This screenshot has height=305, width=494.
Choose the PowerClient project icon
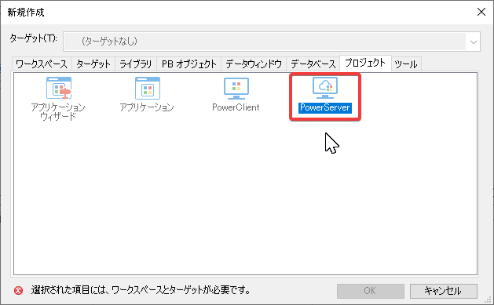point(236,88)
